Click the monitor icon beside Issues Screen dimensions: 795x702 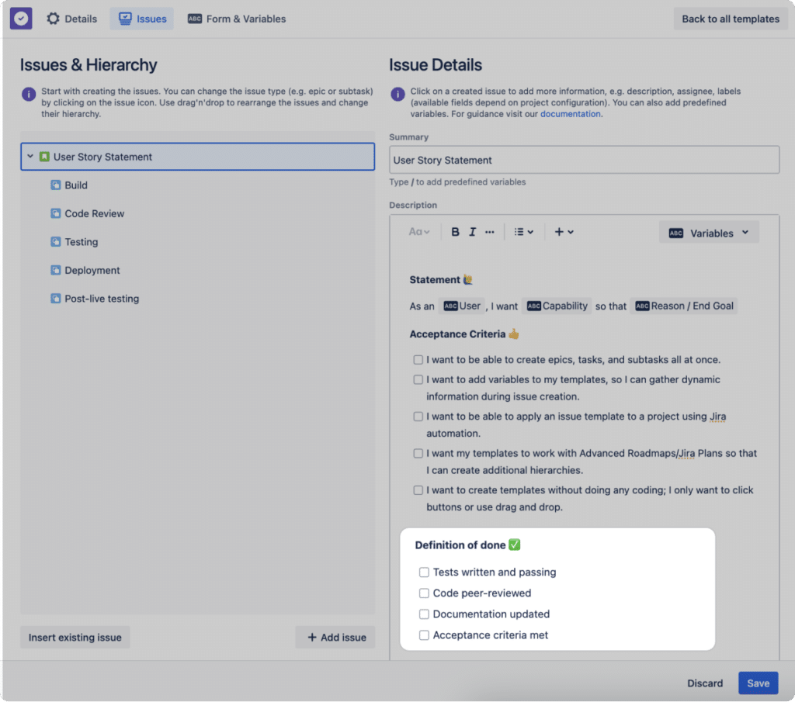tap(125, 19)
